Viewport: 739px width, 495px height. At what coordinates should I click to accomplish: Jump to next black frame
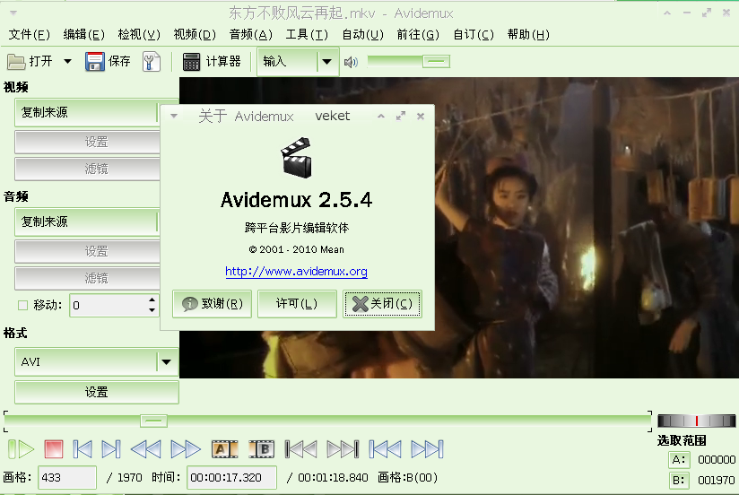click(x=343, y=449)
